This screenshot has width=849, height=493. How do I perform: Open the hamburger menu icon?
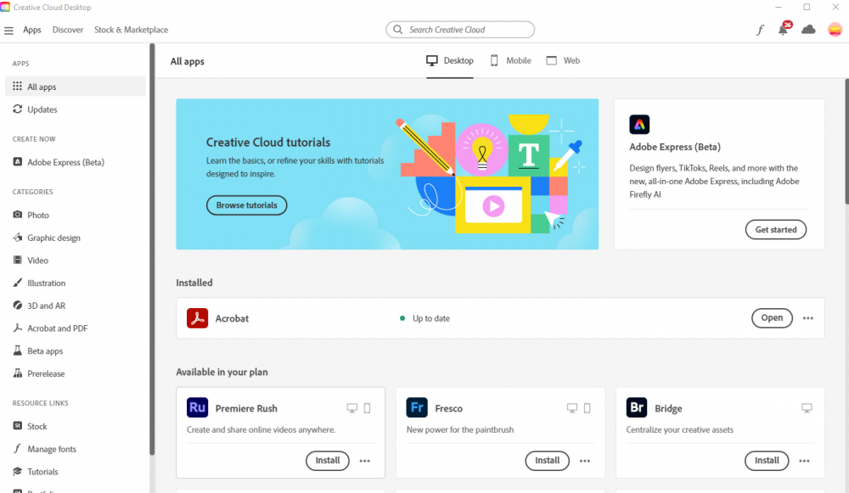tap(8, 31)
